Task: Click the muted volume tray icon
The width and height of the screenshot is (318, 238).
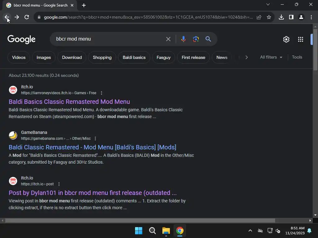Action: [x=278, y=231]
